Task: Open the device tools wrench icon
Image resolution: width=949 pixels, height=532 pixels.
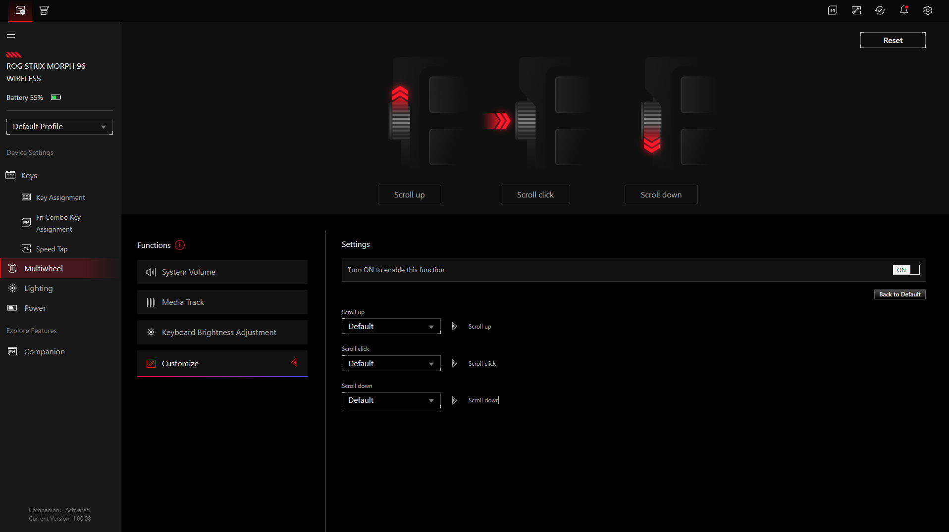Action: [x=856, y=10]
